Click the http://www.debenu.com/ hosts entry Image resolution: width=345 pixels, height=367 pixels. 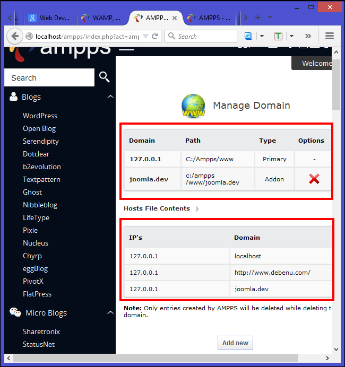pos(272,273)
